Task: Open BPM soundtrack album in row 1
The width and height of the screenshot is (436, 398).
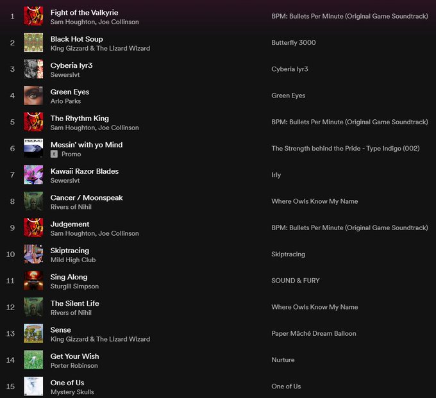Action: pyautogui.click(x=350, y=16)
